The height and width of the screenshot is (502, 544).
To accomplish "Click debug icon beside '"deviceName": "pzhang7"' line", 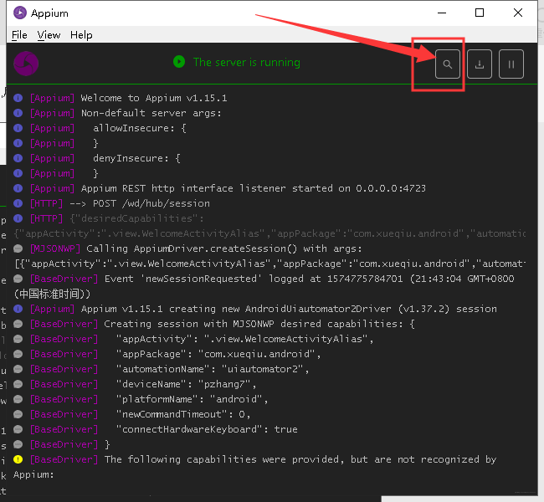I will click(18, 384).
